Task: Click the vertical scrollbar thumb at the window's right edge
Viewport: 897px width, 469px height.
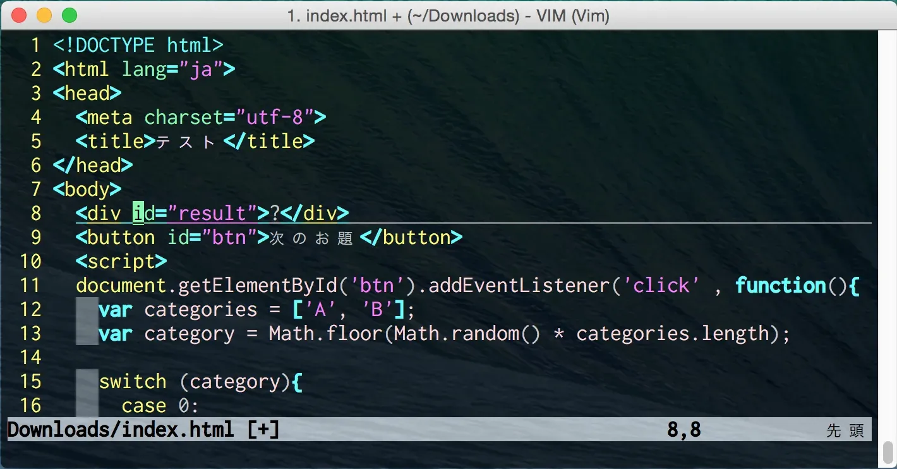Action: (888, 452)
